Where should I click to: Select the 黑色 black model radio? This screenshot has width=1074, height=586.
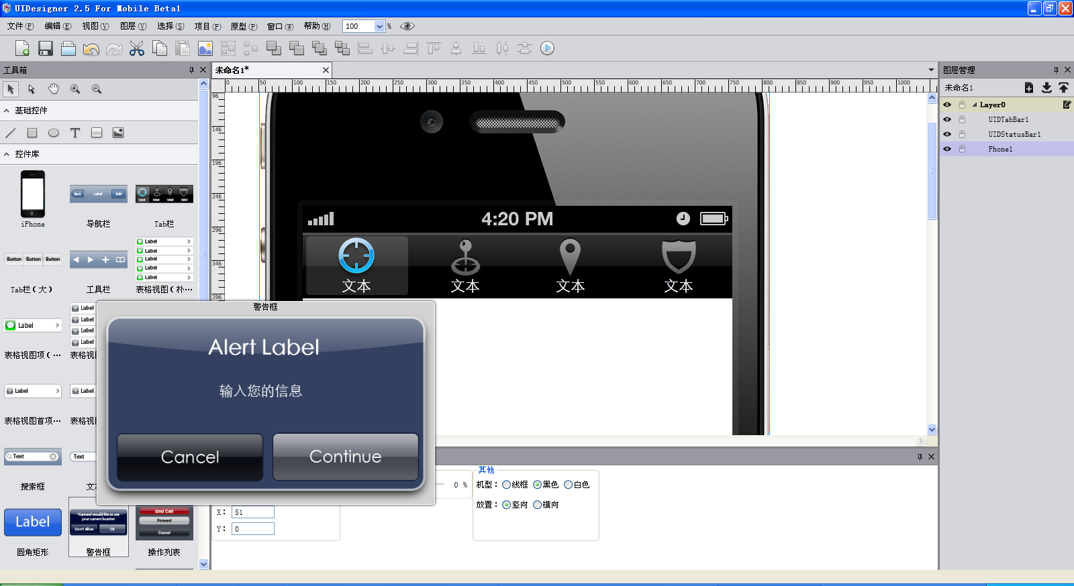(537, 485)
